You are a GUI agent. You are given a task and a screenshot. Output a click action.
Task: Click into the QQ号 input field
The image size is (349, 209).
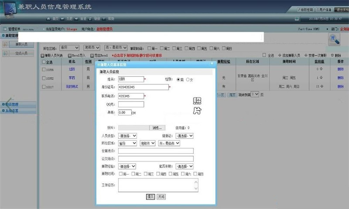click(130, 104)
